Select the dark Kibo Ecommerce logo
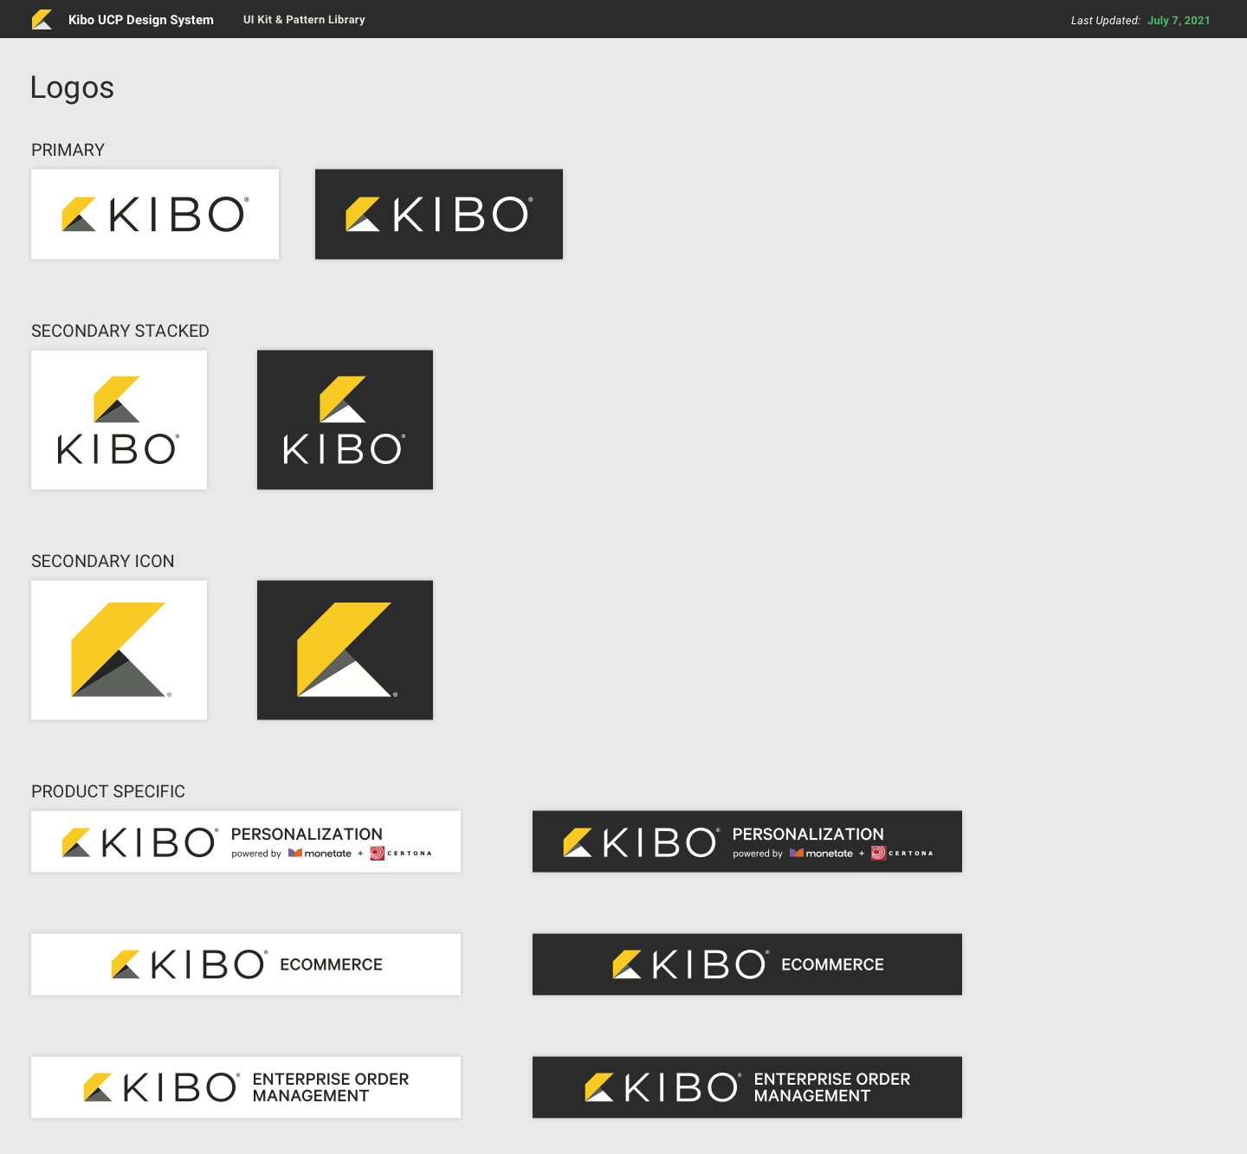Image resolution: width=1247 pixels, height=1154 pixels. click(x=747, y=964)
